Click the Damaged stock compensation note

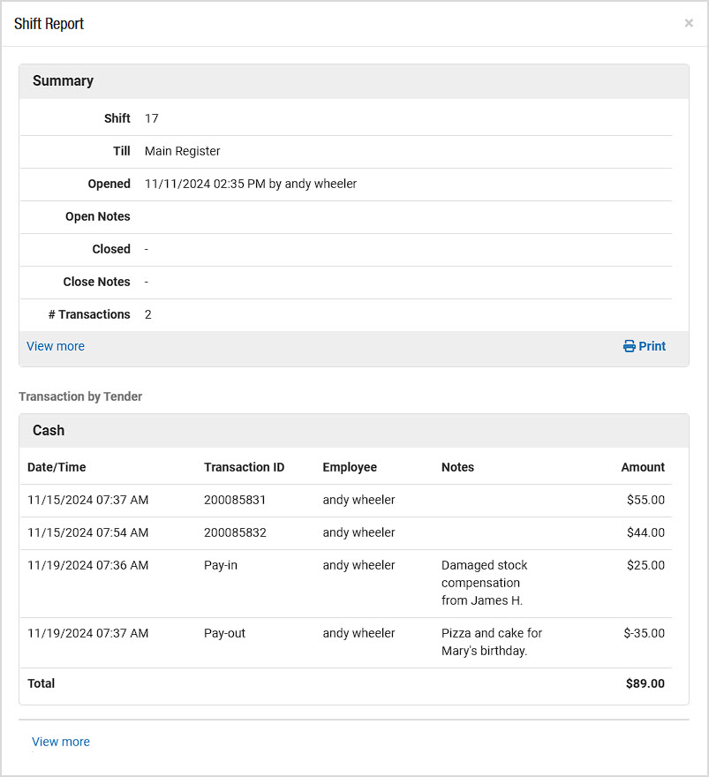click(x=484, y=583)
